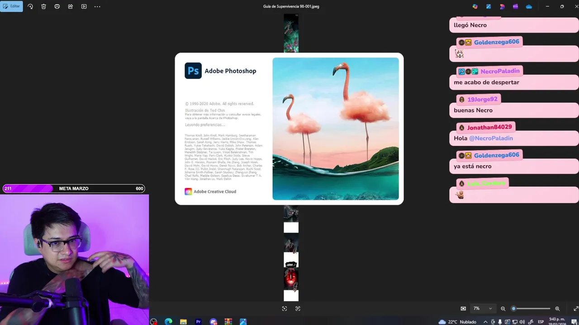Start slideshow with the play-frame icon
This screenshot has height=325, width=579.
click(84, 6)
